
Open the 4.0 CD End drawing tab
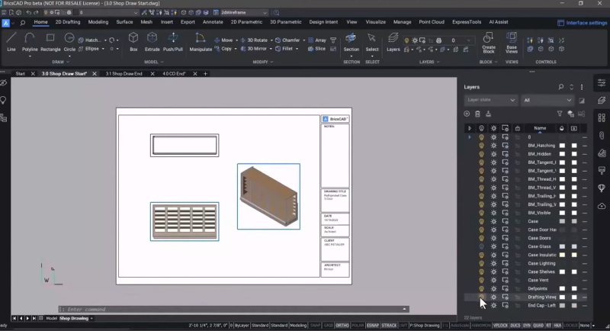coord(175,74)
